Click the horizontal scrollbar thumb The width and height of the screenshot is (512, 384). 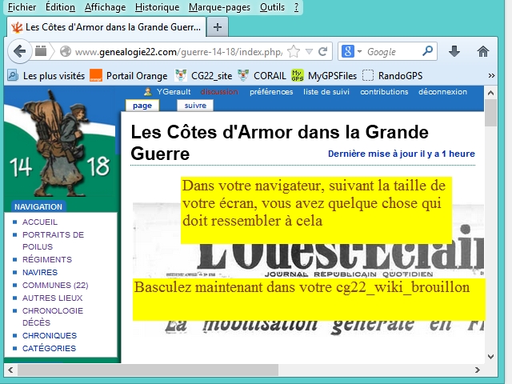coord(148,370)
